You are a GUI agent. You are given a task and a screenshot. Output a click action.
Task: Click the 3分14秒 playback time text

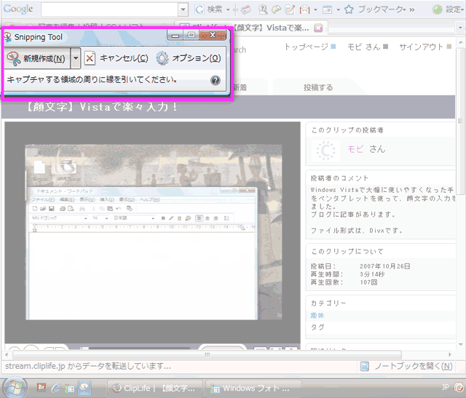click(372, 274)
